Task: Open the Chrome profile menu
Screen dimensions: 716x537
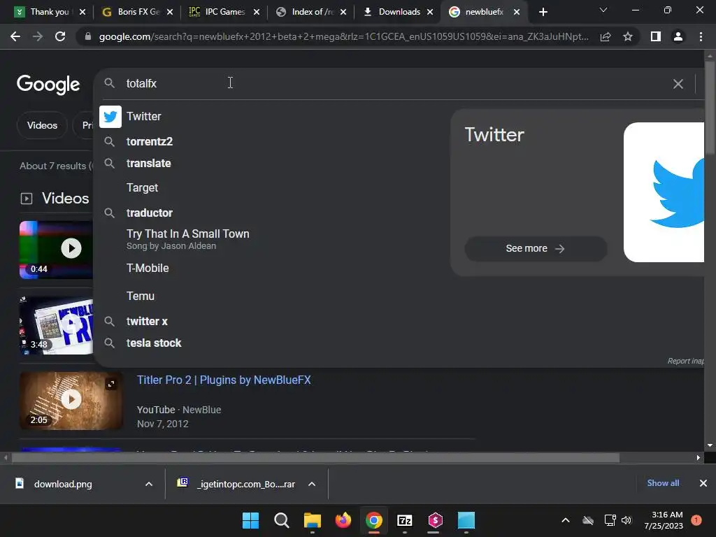Action: pyautogui.click(x=678, y=36)
